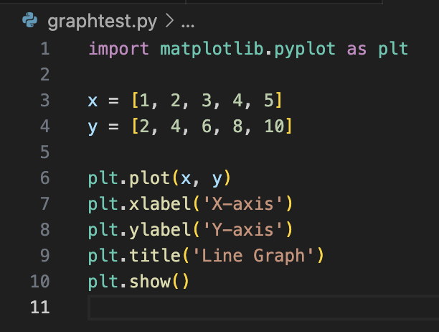Select line number 9 in the gutter

tap(45, 255)
